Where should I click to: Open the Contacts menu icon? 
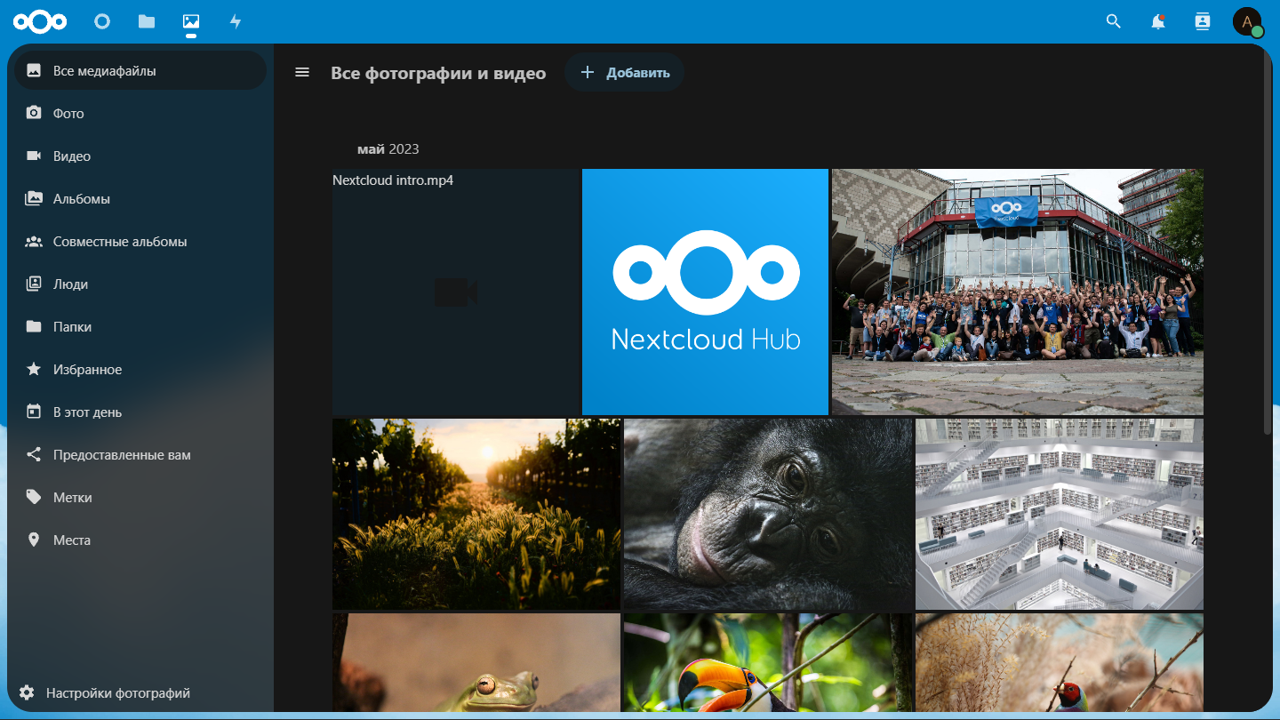point(1203,21)
